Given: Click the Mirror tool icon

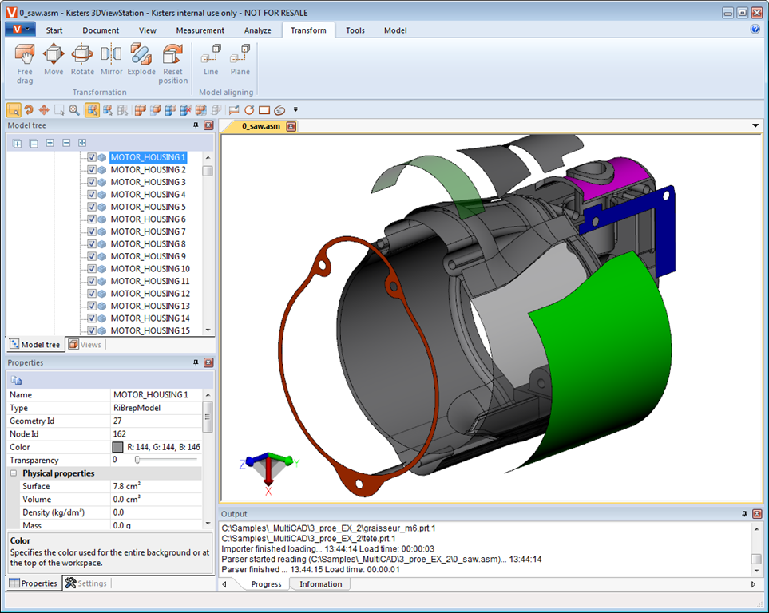Looking at the screenshot, I should click(x=111, y=61).
